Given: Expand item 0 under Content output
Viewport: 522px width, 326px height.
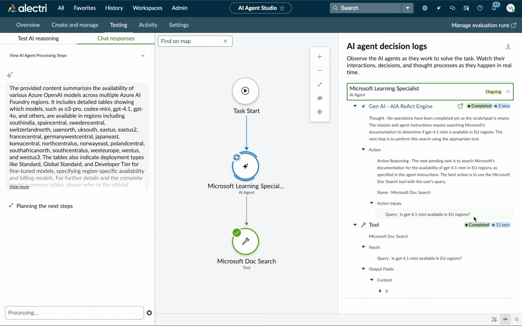Looking at the screenshot, I should 380,291.
